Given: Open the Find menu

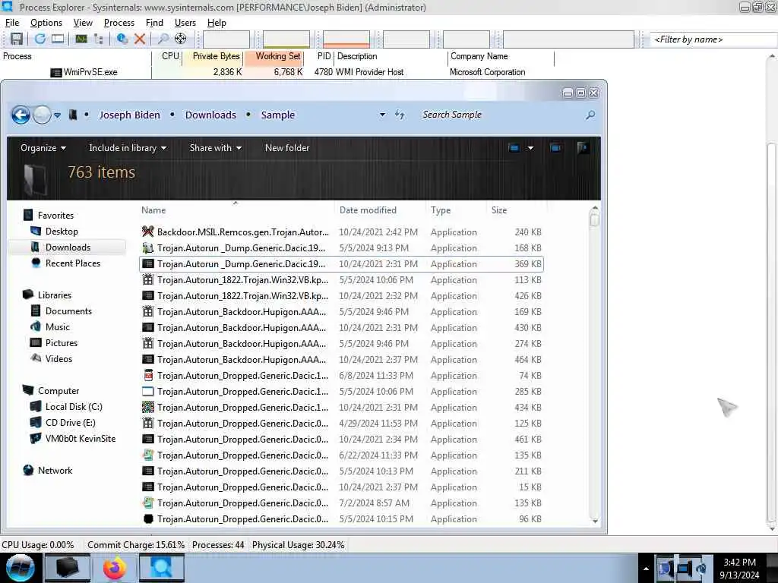Looking at the screenshot, I should point(154,23).
